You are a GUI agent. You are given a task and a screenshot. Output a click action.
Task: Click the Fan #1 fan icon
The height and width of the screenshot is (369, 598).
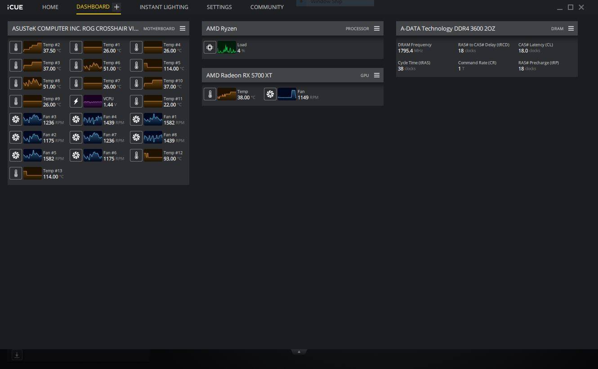[x=136, y=119]
